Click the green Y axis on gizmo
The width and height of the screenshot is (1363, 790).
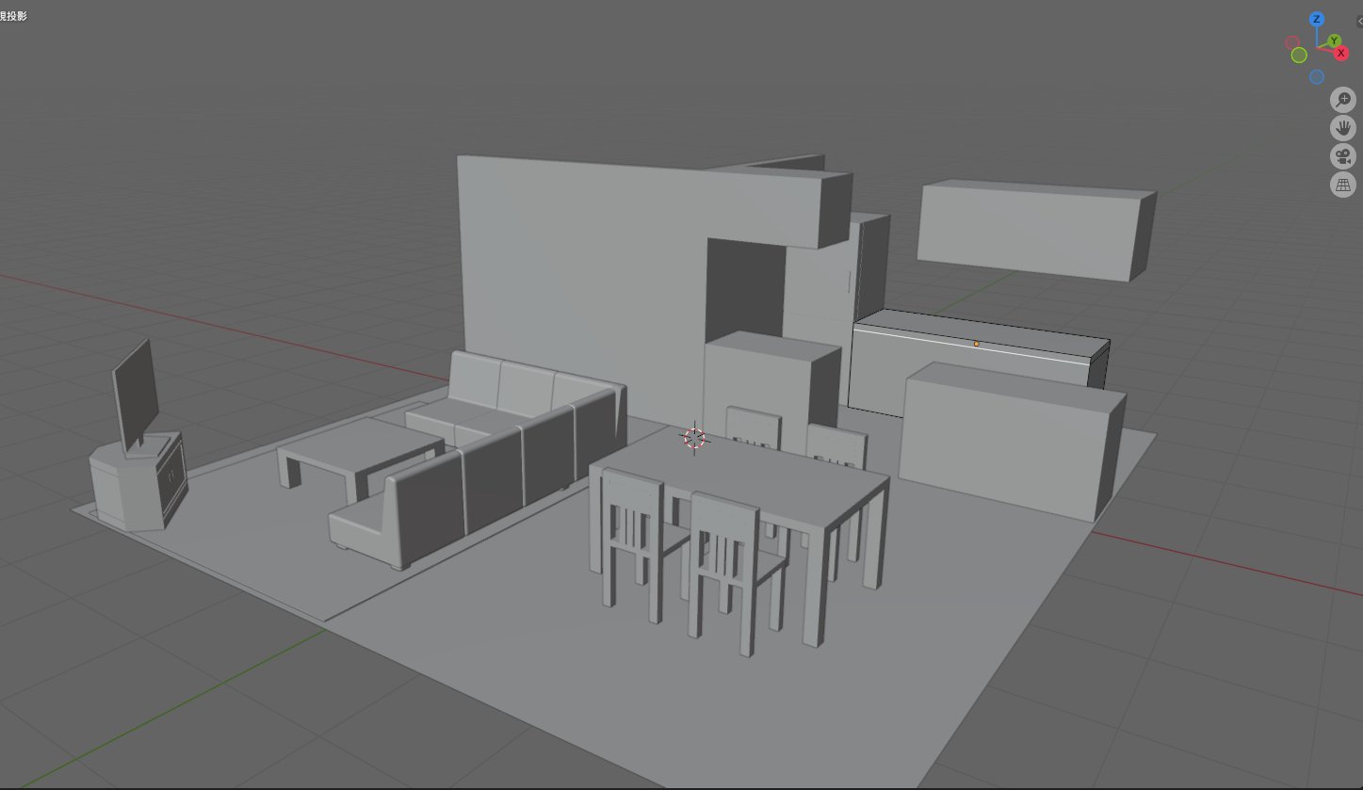pyautogui.click(x=1335, y=40)
